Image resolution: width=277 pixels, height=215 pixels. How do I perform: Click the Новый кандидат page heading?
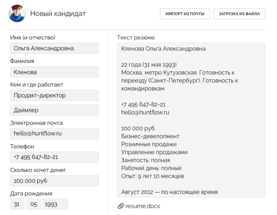point(58,13)
